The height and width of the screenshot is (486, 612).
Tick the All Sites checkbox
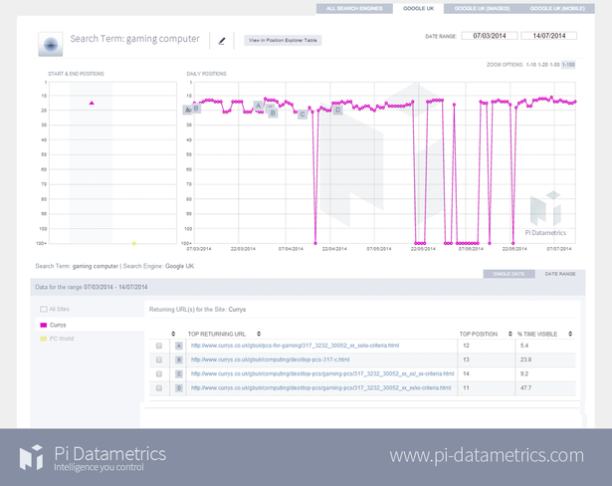tap(44, 309)
